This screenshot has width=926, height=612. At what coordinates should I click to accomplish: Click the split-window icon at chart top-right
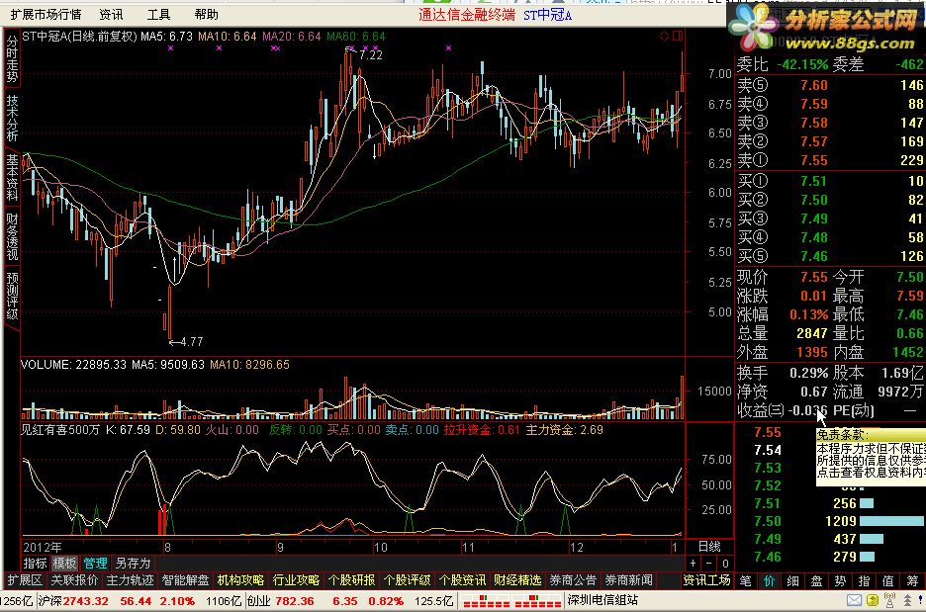coord(678,36)
